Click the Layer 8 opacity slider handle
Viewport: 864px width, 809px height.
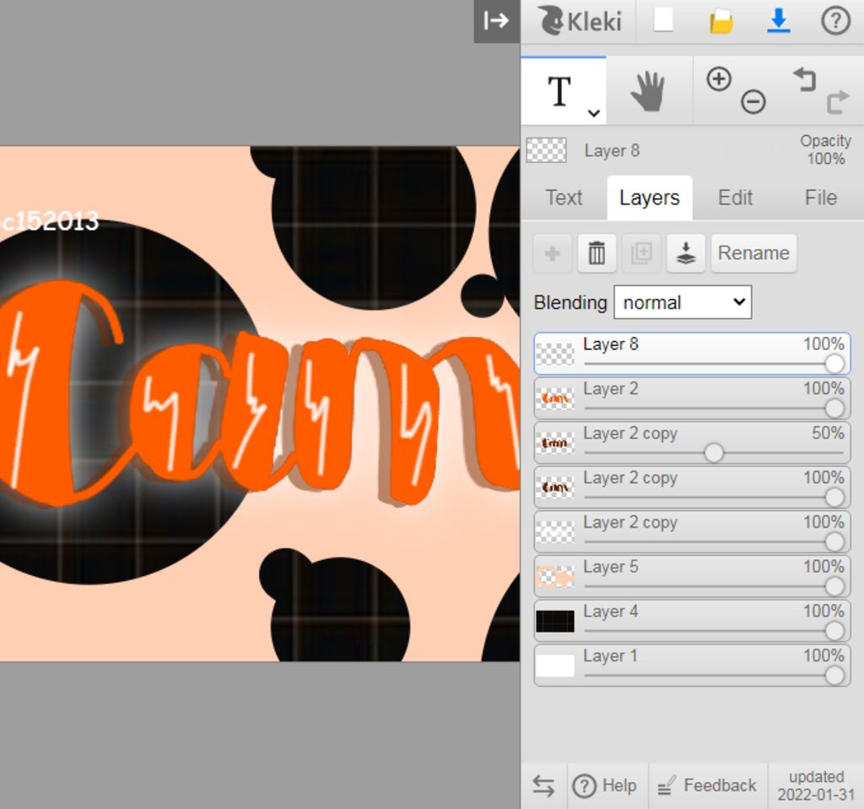point(834,363)
